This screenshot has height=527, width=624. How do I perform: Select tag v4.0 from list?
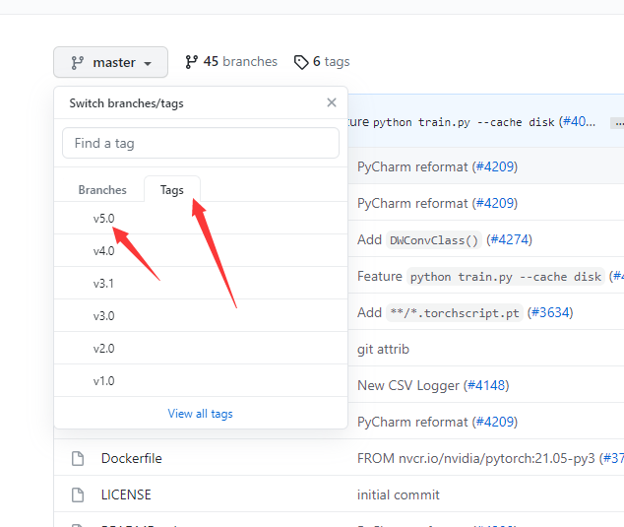103,250
